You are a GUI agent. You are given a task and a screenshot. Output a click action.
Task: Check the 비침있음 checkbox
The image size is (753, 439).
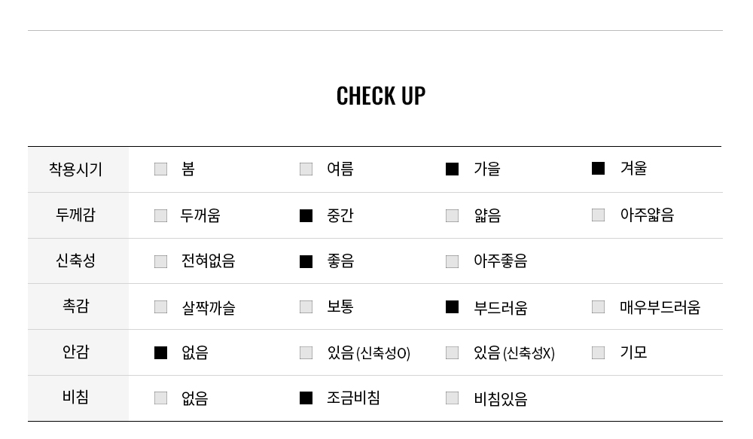pyautogui.click(x=452, y=398)
